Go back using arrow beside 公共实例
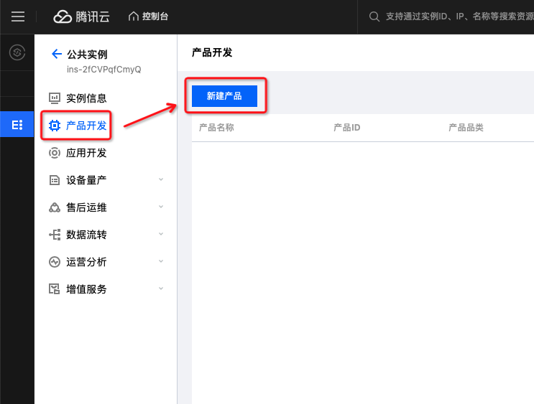Viewport: 534px width, 404px height. 57,54
